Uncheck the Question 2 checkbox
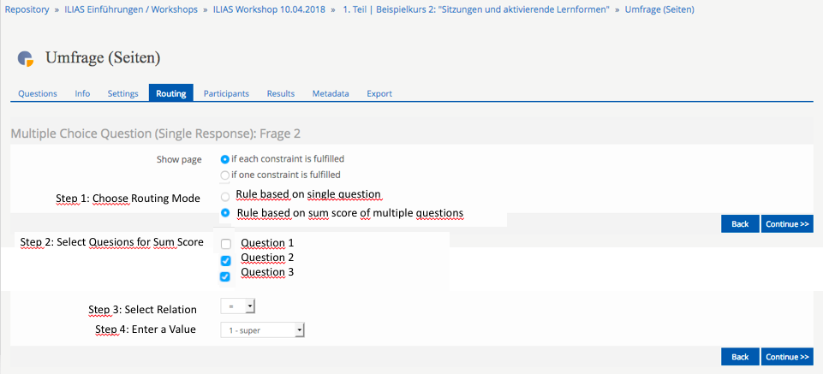 pos(225,260)
